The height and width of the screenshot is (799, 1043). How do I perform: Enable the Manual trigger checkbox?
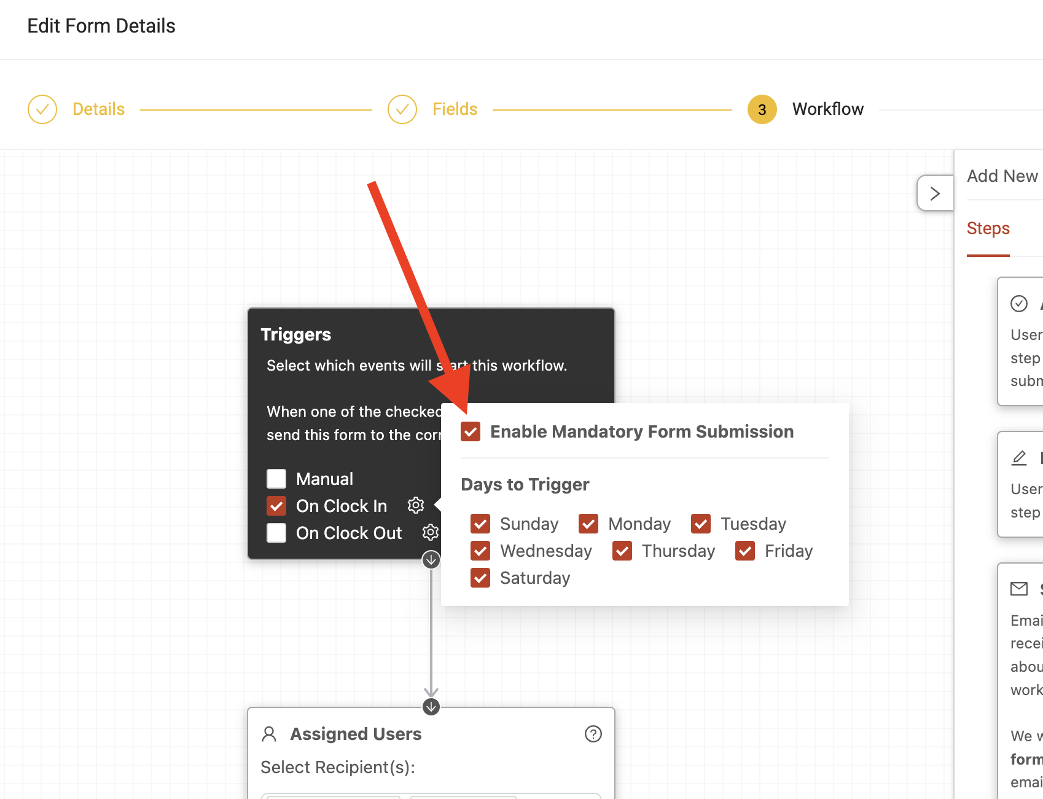coord(276,479)
